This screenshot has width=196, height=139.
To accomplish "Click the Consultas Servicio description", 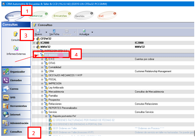I will coord(144,112).
